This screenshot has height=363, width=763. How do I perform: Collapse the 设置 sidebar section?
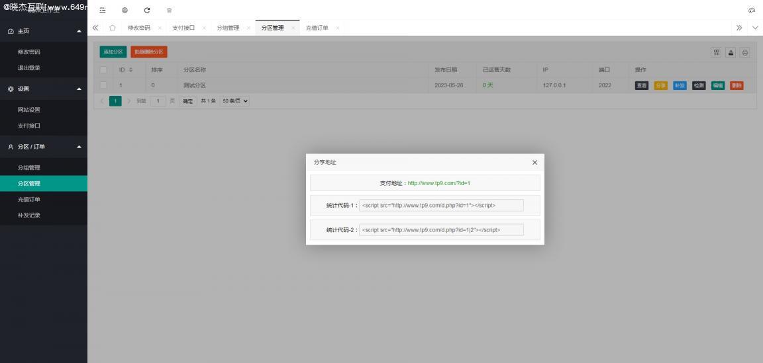coord(79,89)
